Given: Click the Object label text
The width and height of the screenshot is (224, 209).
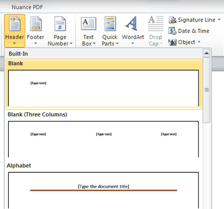Looking at the screenshot, I should 187,42.
